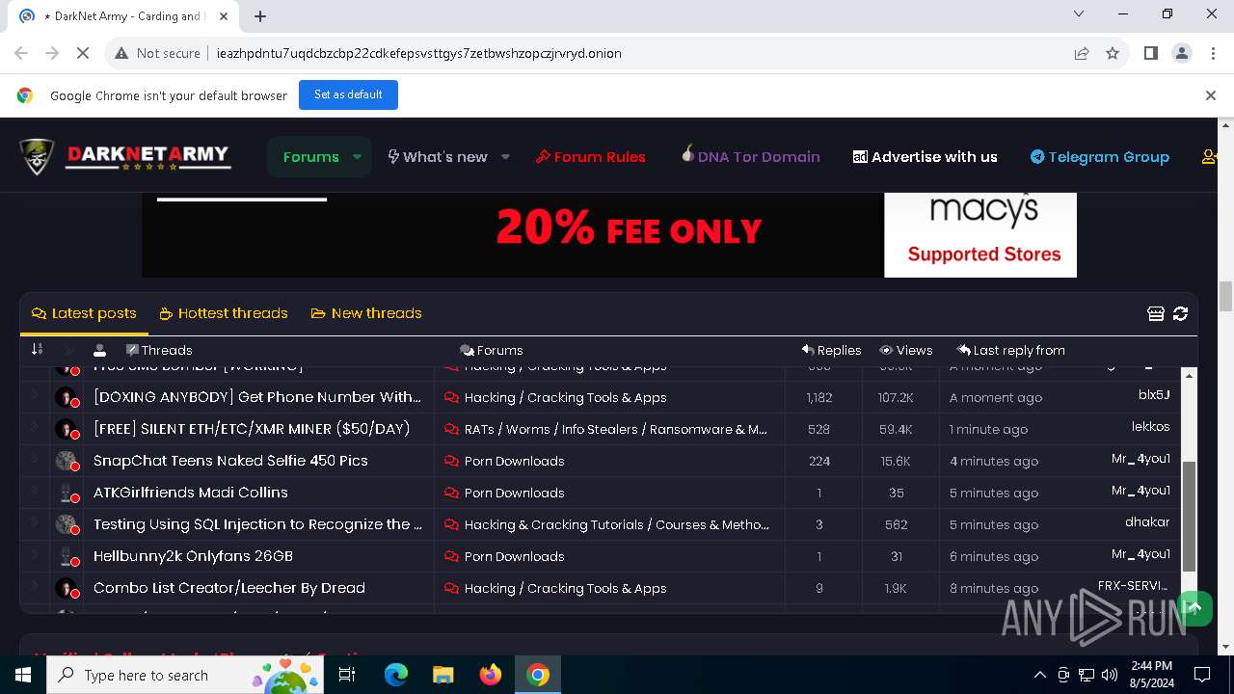Screen dimensions: 1234x694
Task: Open the SILENT ETH/ETC/XMR MINER thread
Action: pos(252,428)
